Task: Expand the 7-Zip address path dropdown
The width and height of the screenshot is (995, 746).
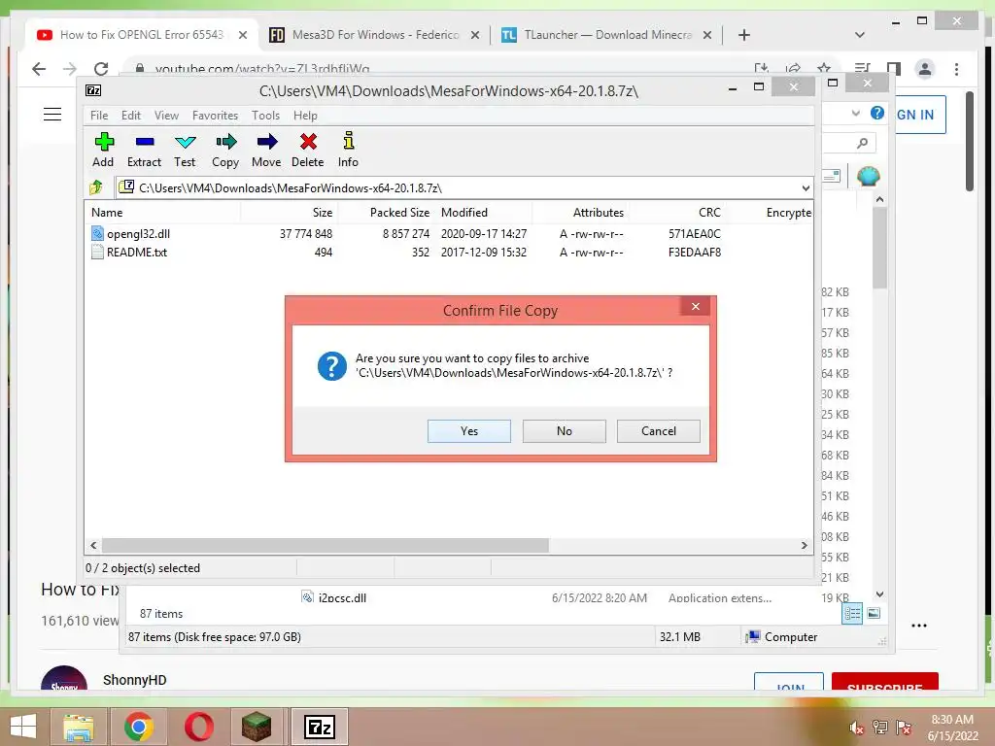Action: pyautogui.click(x=806, y=187)
